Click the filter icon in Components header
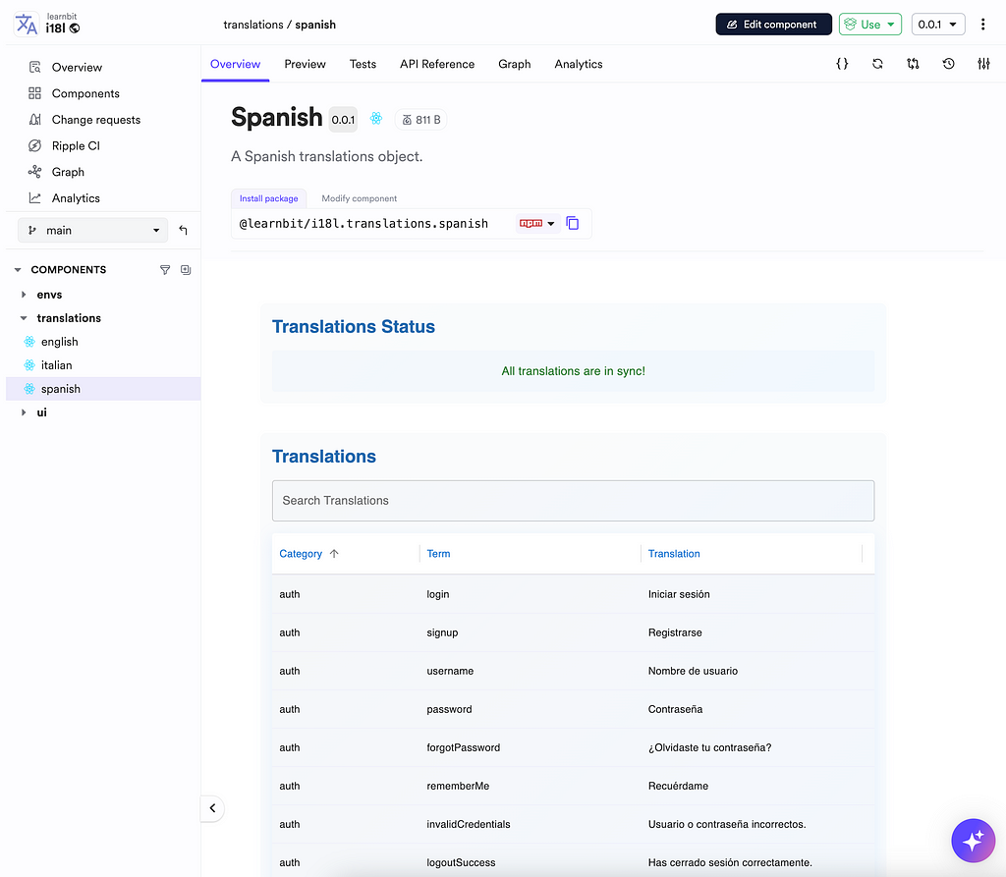 165,270
